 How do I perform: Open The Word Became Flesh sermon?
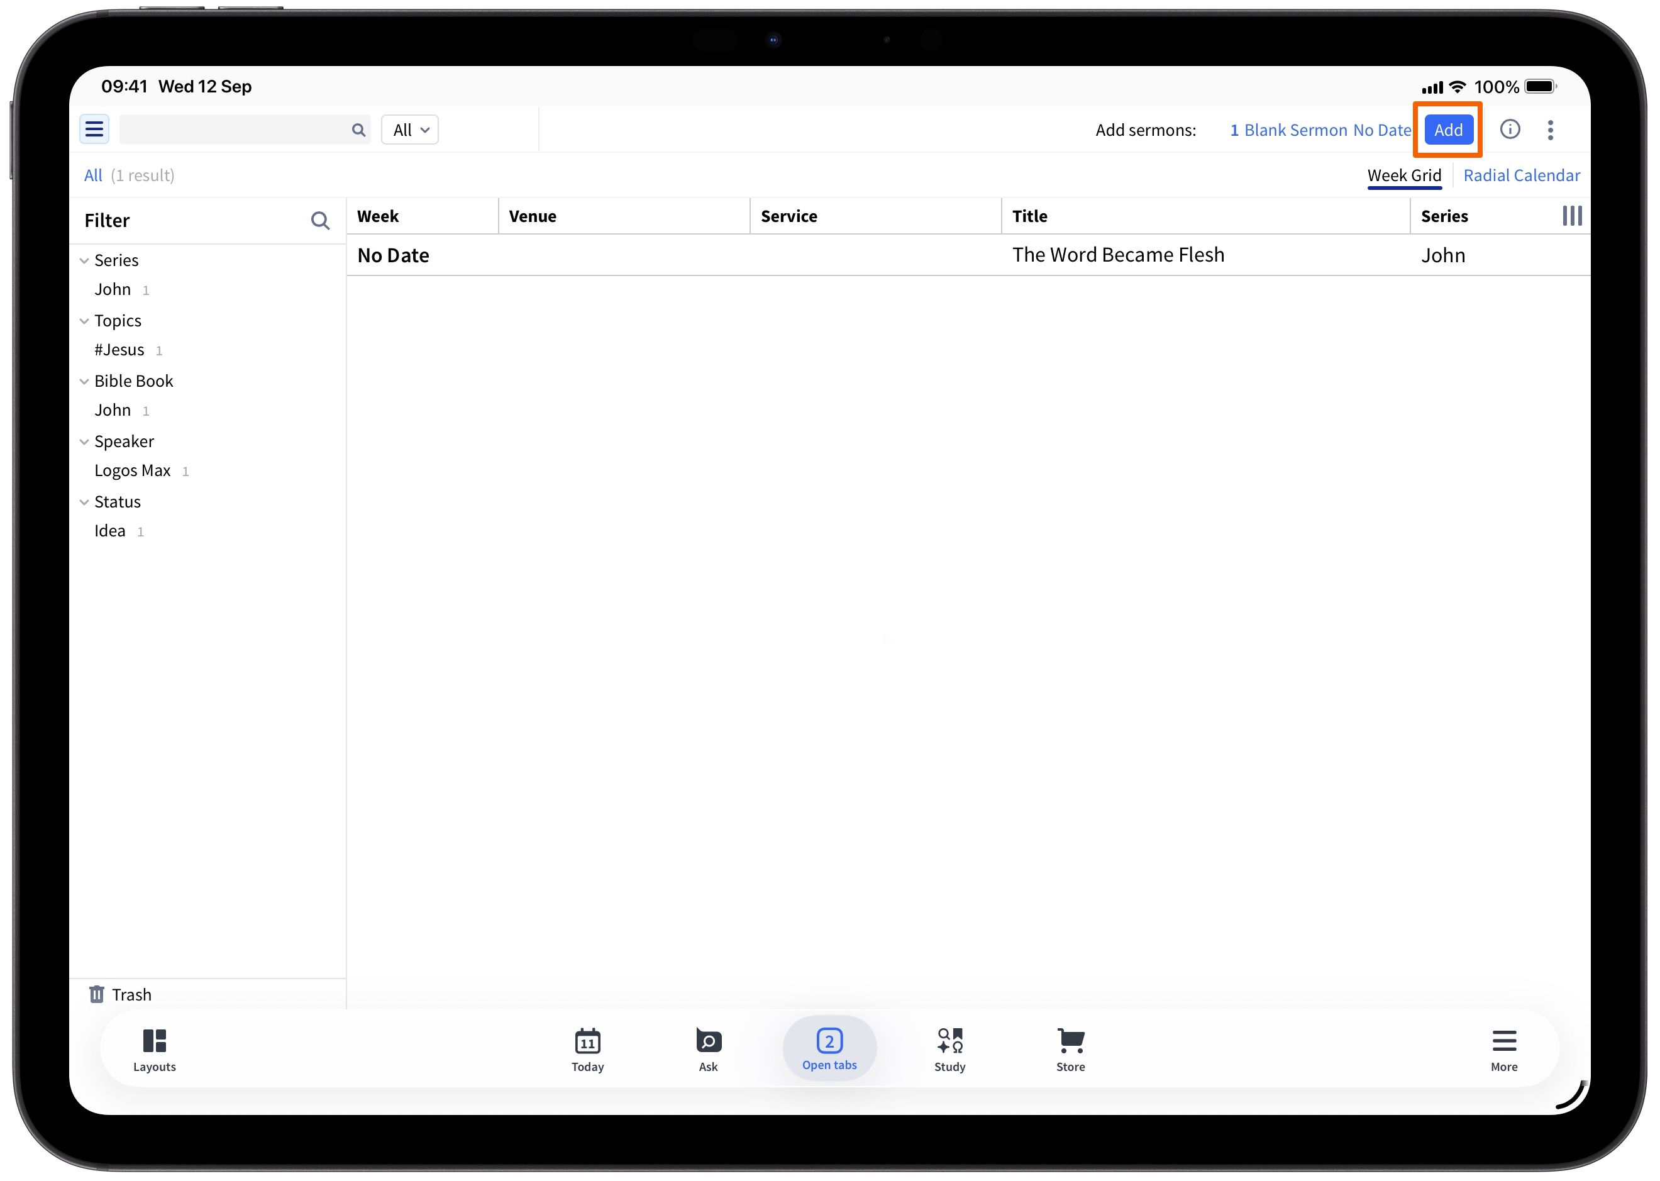click(1119, 255)
